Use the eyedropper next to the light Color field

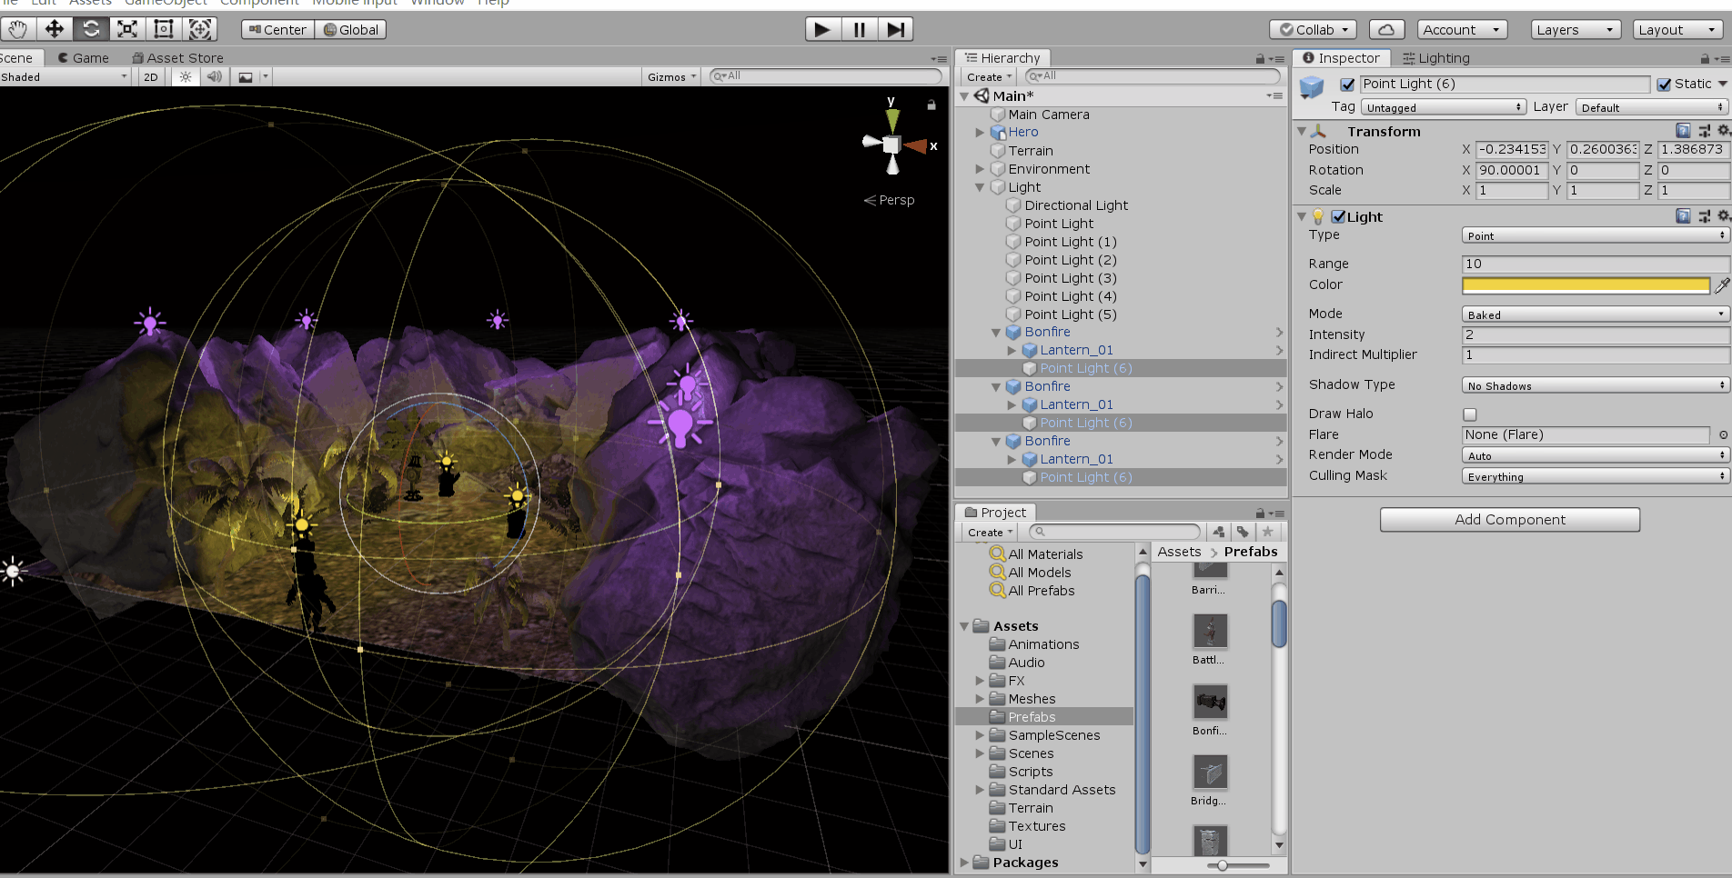[1723, 284]
